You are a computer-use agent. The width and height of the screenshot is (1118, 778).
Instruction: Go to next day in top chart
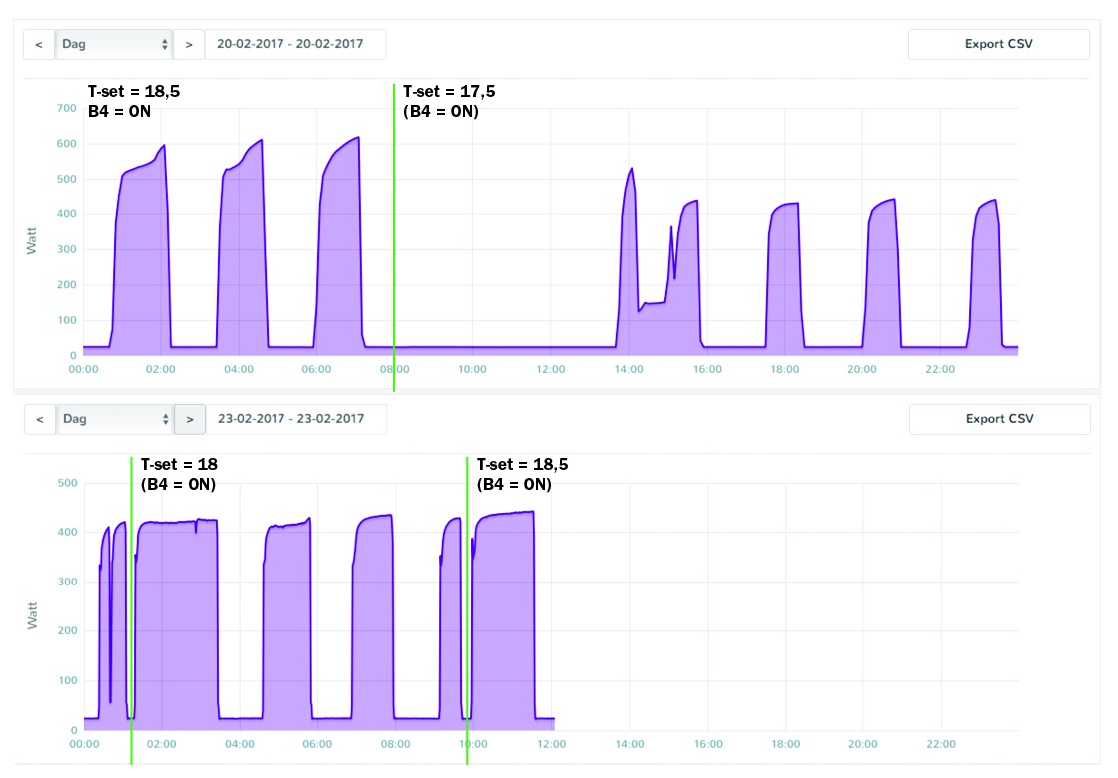pos(189,44)
